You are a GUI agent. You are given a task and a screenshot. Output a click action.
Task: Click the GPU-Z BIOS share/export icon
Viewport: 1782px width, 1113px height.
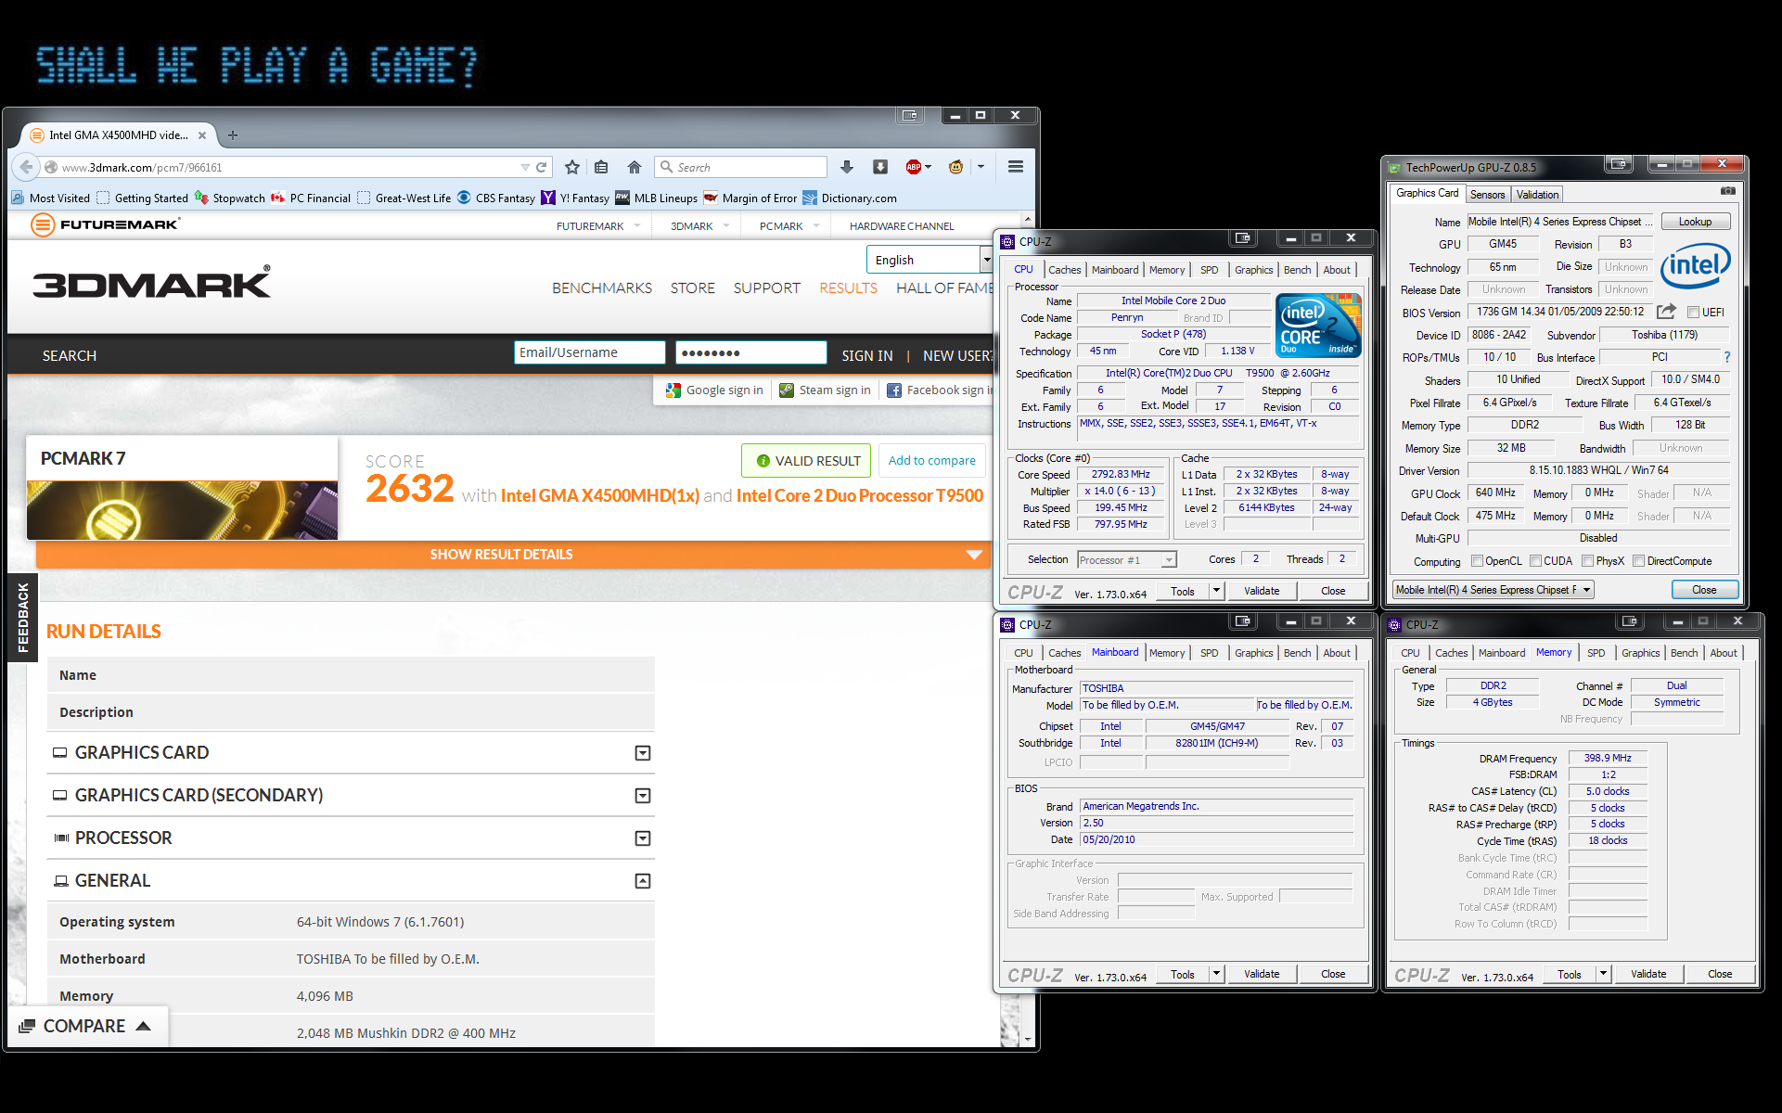[x=1666, y=312]
